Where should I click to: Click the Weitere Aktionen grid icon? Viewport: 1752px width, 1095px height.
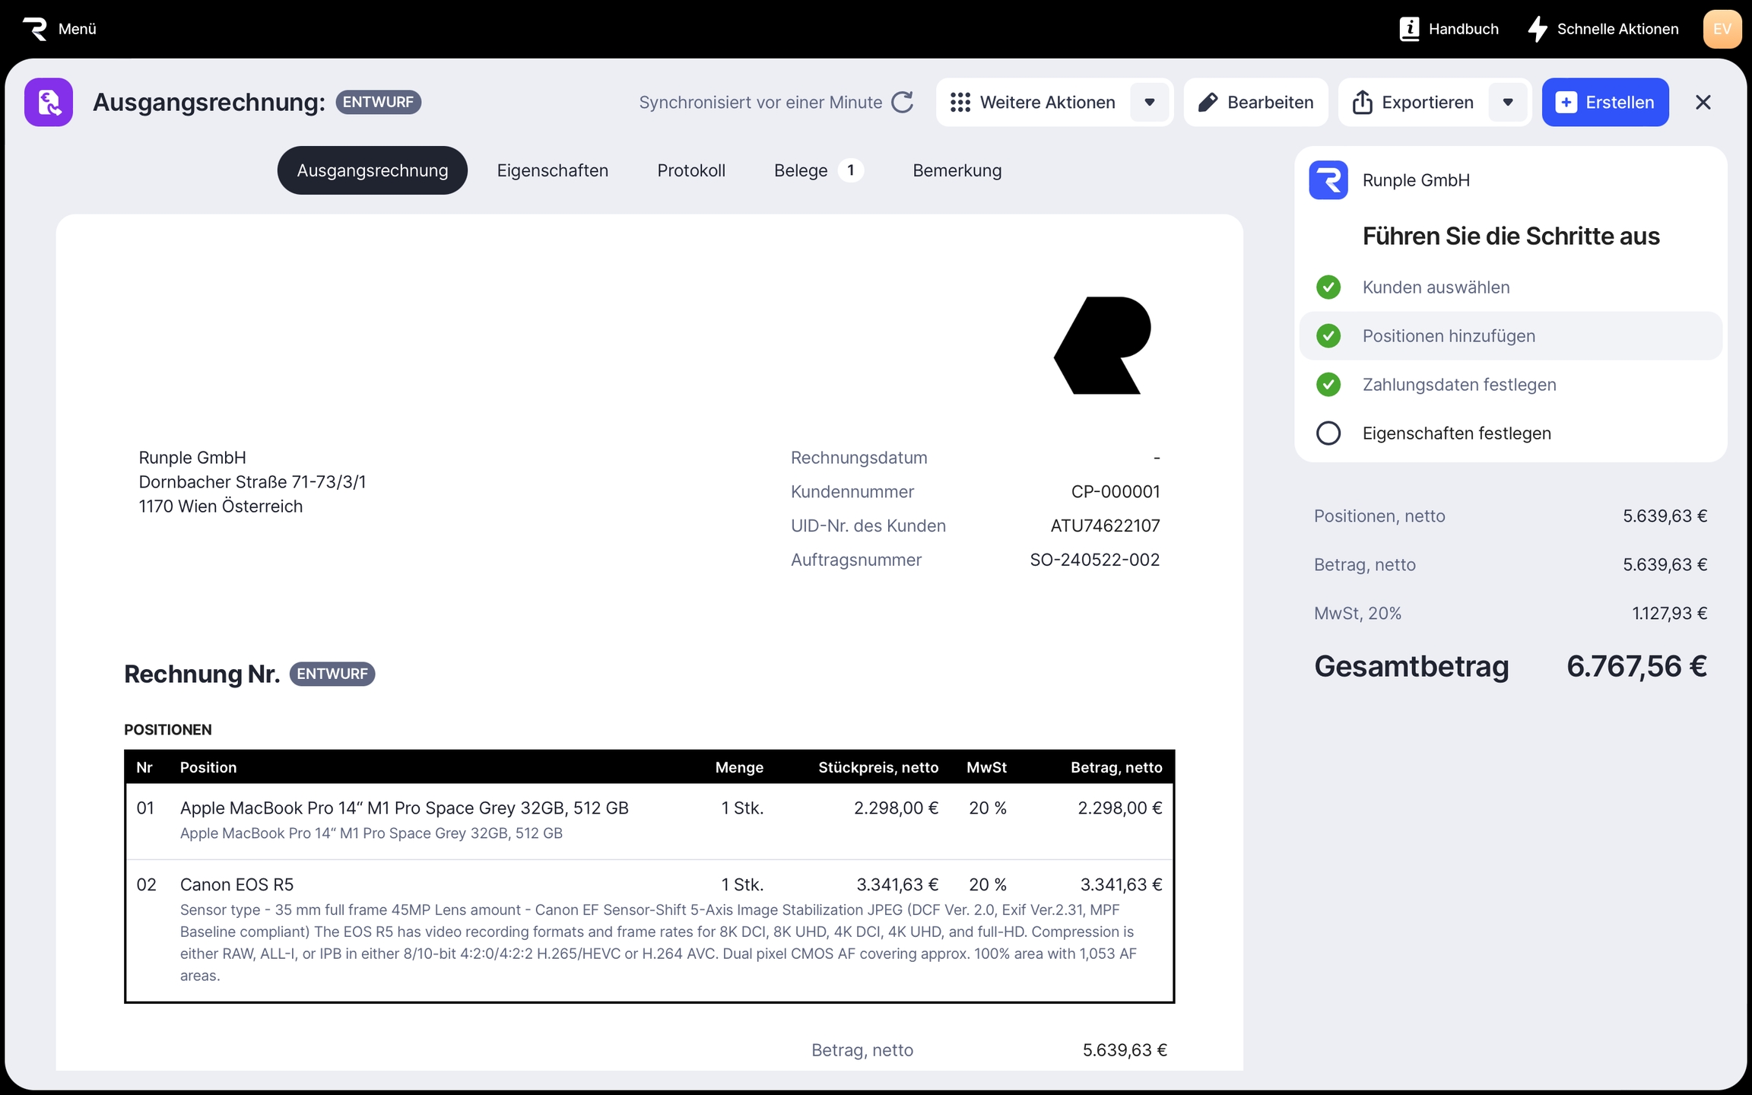[960, 102]
